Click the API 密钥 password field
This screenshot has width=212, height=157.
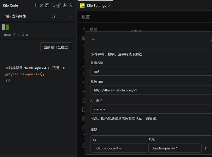coord(151,109)
